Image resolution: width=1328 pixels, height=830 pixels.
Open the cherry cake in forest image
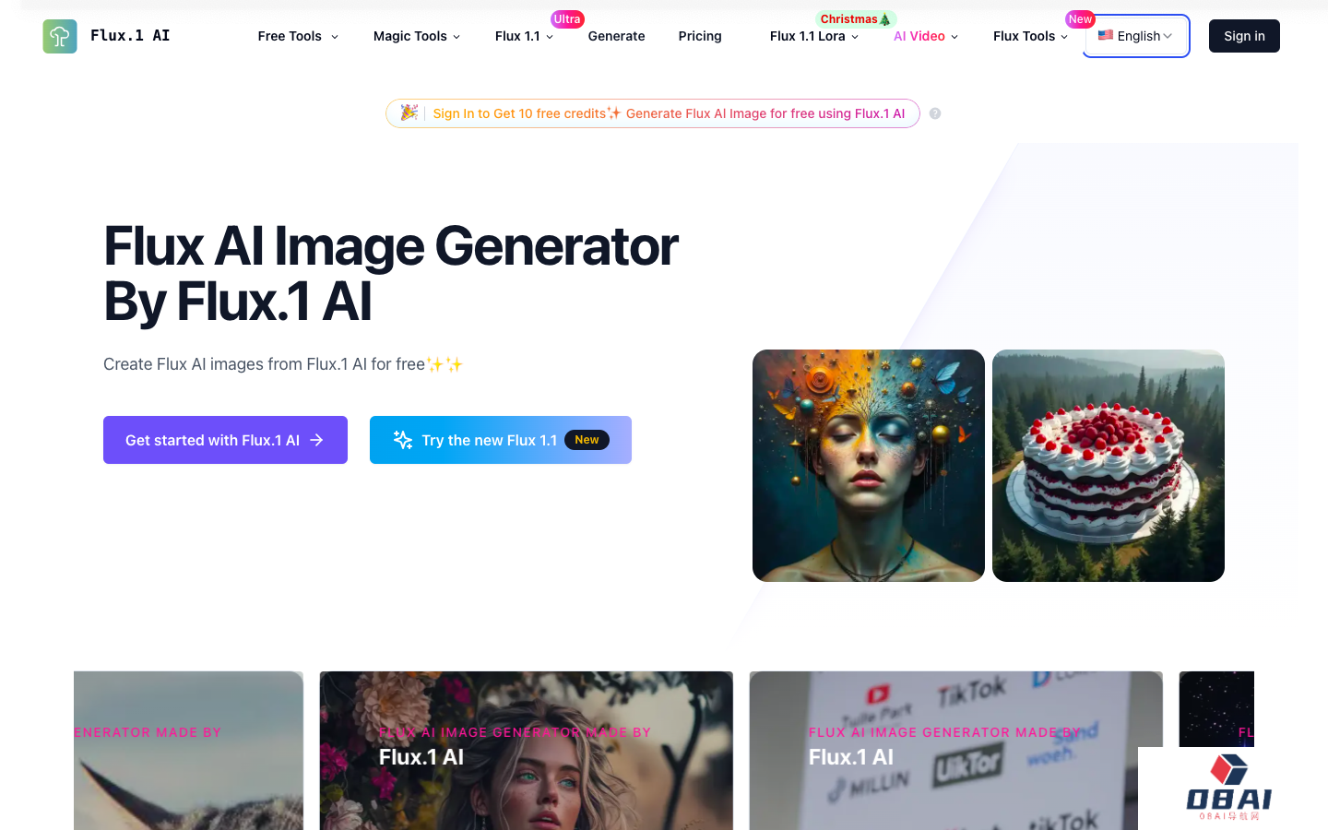coord(1109,466)
